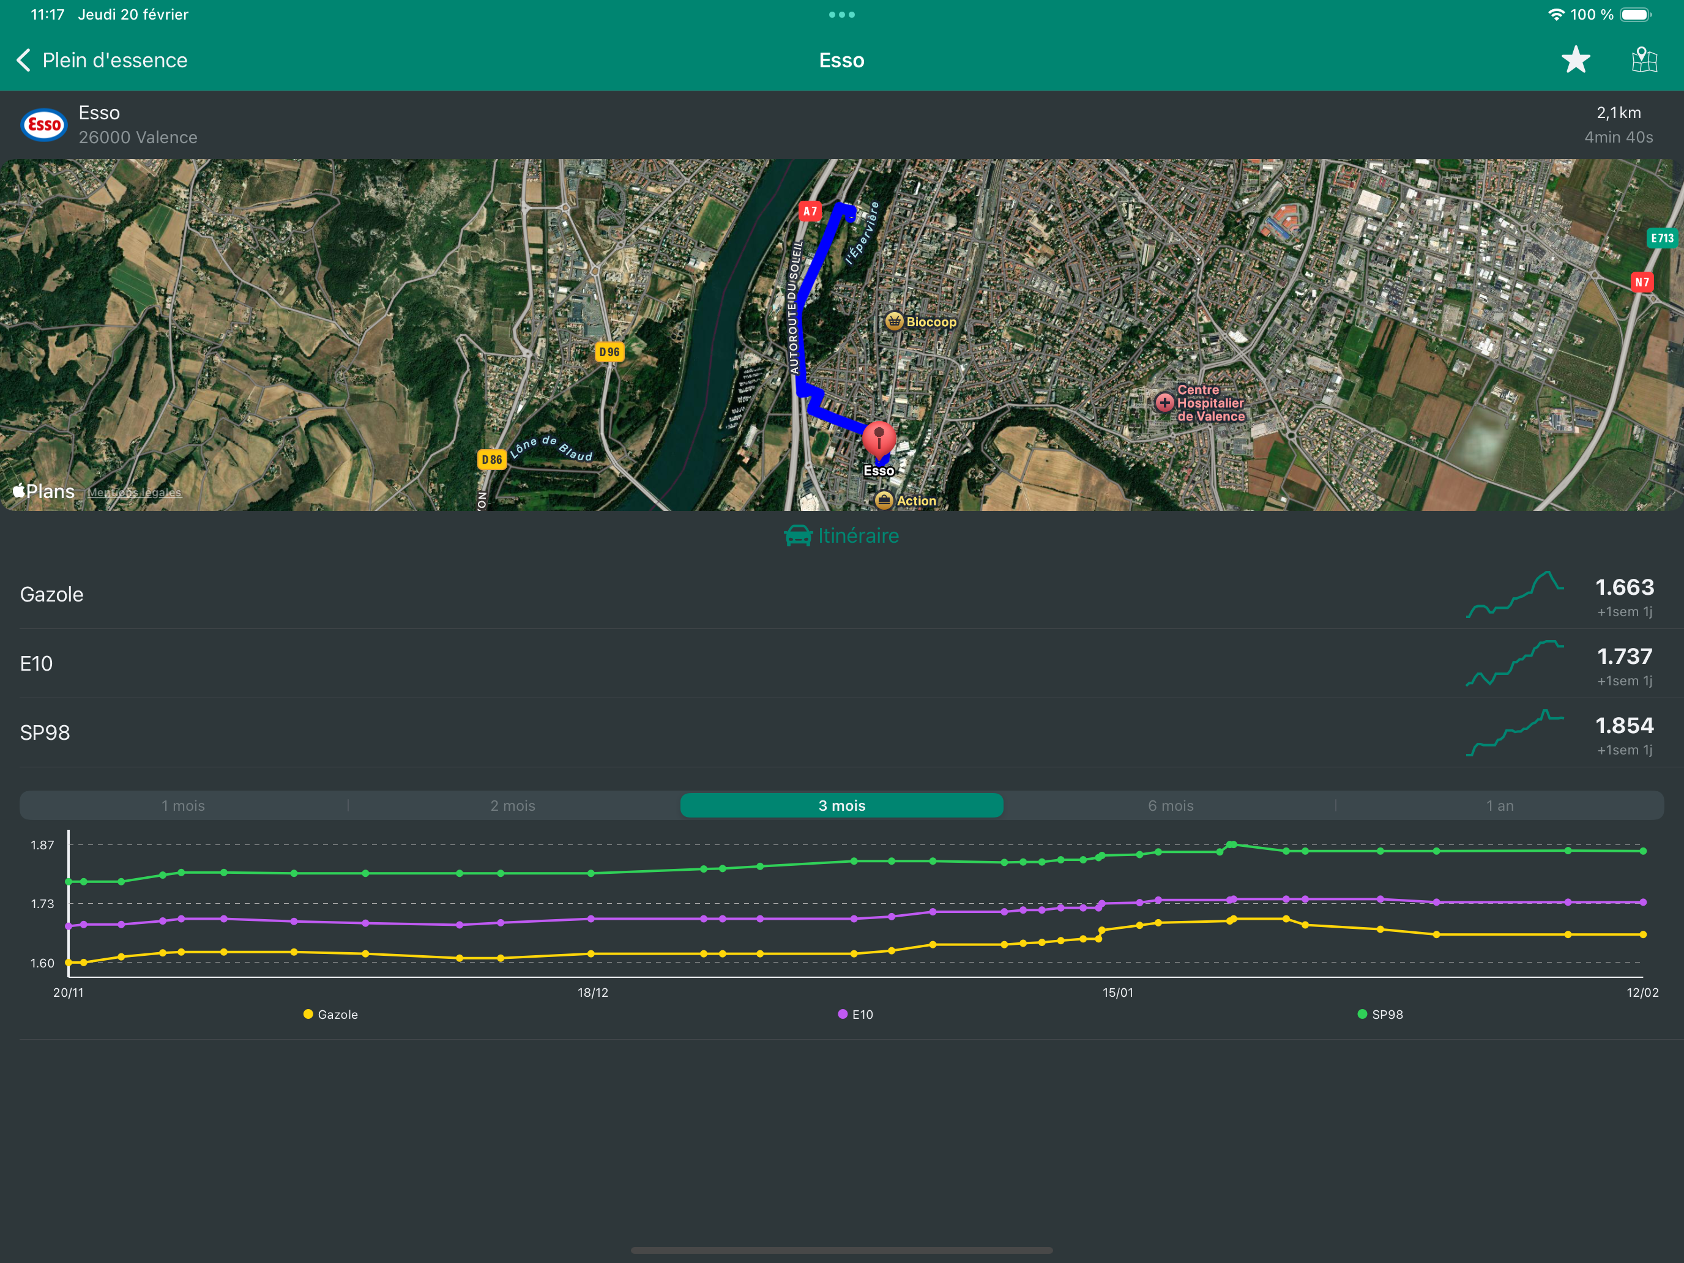Tap the N7 road shield

pos(1642,283)
